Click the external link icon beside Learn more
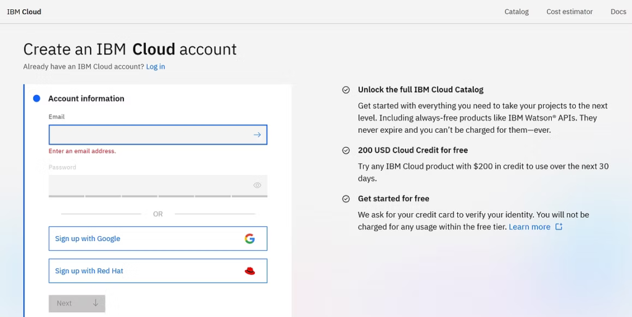The width and height of the screenshot is (632, 317). click(x=559, y=227)
